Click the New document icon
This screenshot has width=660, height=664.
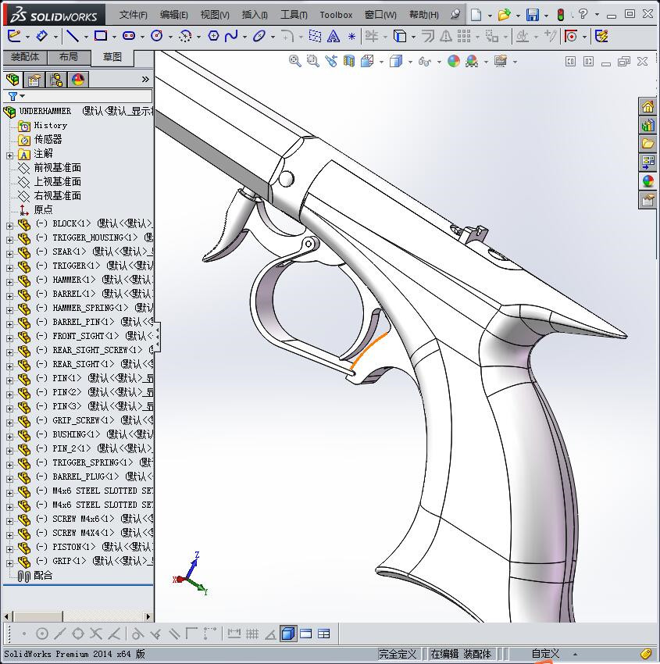click(476, 16)
